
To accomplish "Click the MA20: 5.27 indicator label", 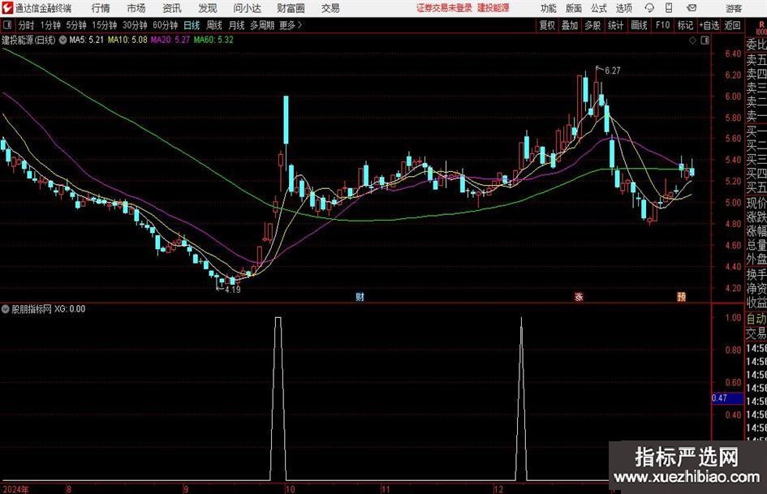I will coord(170,40).
